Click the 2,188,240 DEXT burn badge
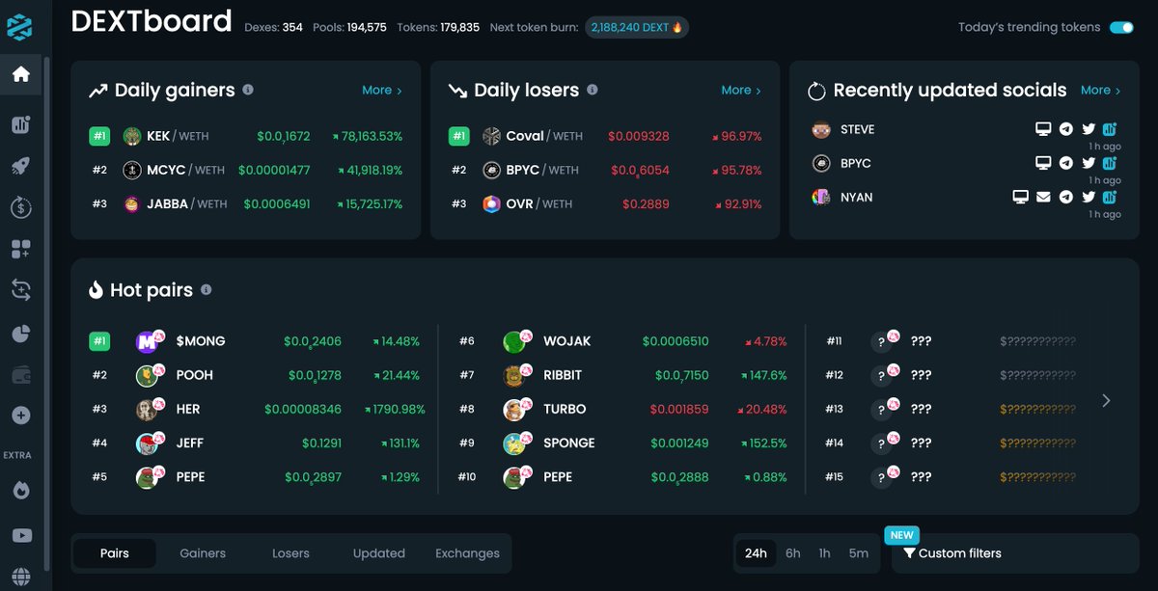The width and height of the screenshot is (1158, 591). 638,27
